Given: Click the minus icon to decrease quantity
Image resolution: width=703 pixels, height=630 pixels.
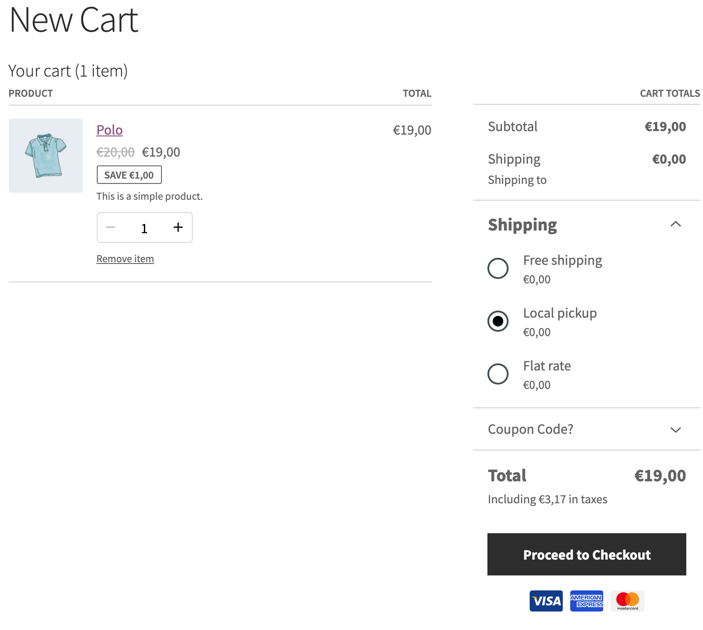Looking at the screenshot, I should (111, 227).
